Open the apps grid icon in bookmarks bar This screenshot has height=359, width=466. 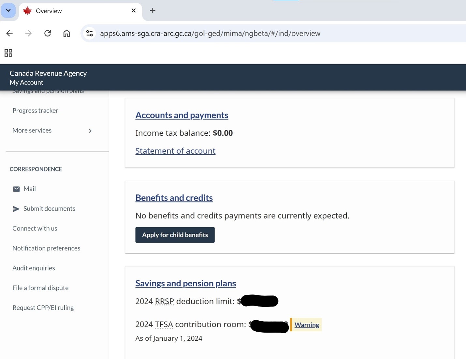[x=8, y=53]
